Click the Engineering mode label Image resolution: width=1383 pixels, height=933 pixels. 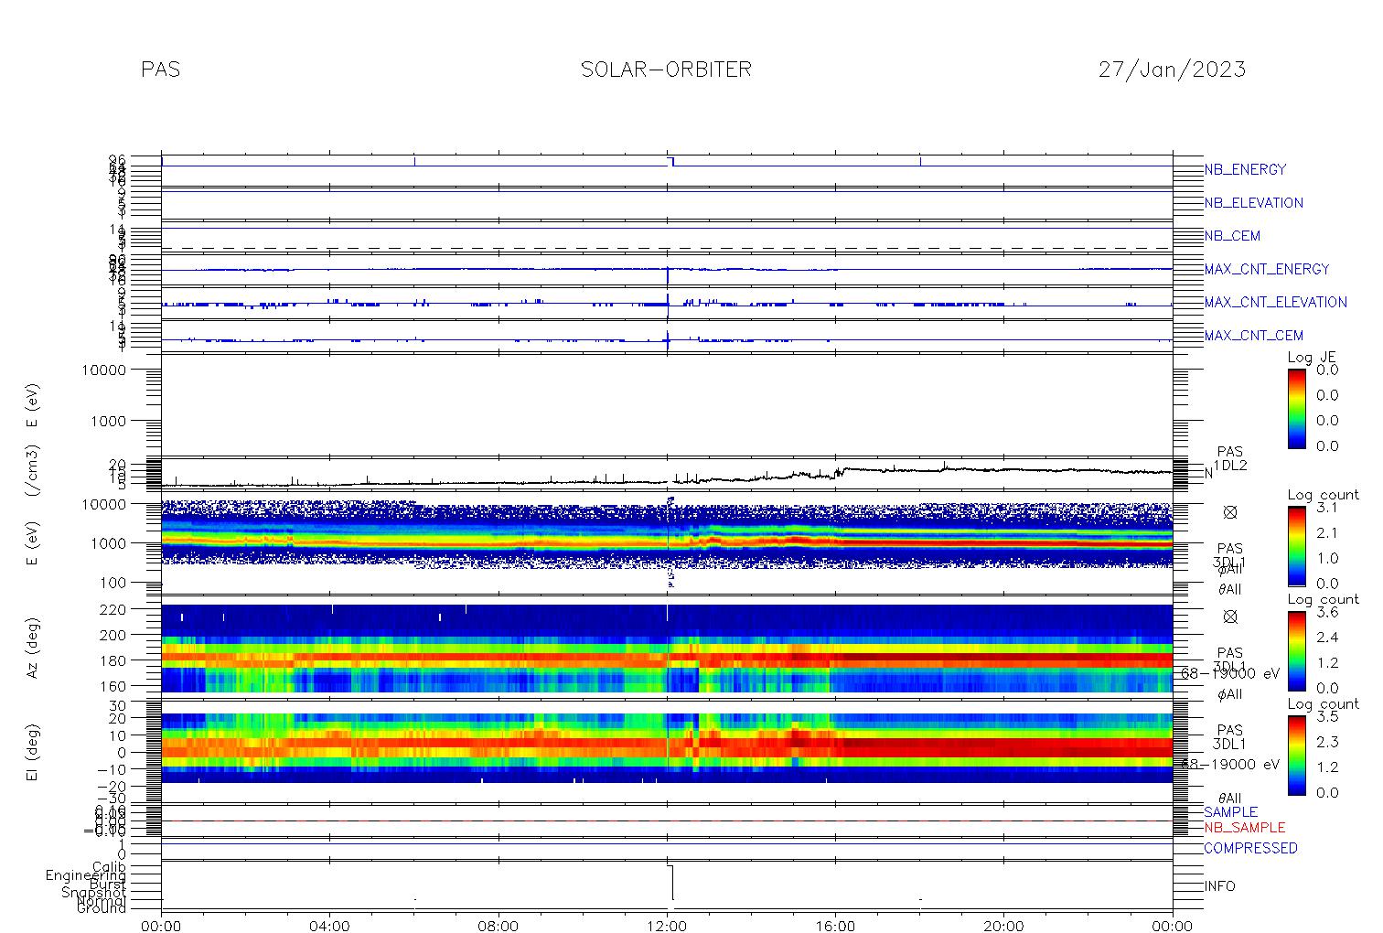pyautogui.click(x=86, y=875)
